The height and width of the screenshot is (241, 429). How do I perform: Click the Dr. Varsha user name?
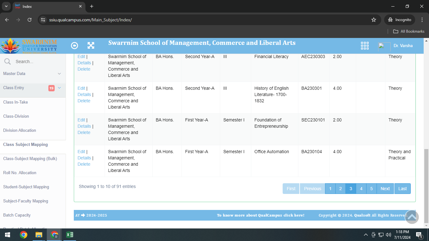pyautogui.click(x=403, y=46)
